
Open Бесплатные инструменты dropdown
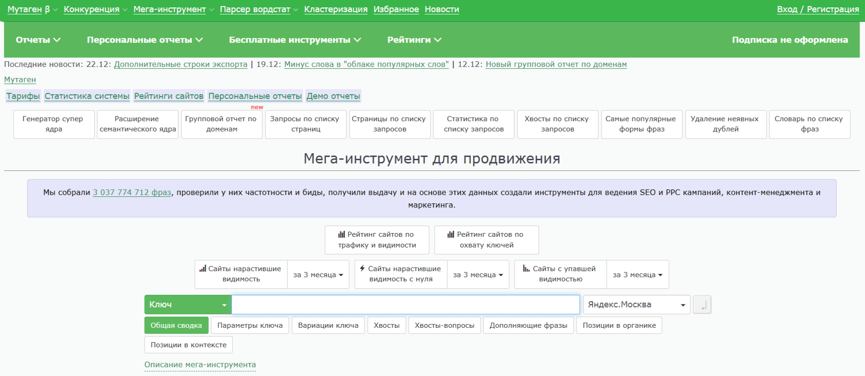click(295, 40)
